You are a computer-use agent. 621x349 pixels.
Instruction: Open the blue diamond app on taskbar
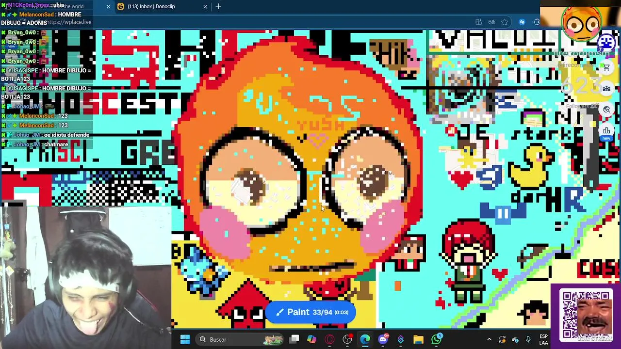[x=401, y=340]
